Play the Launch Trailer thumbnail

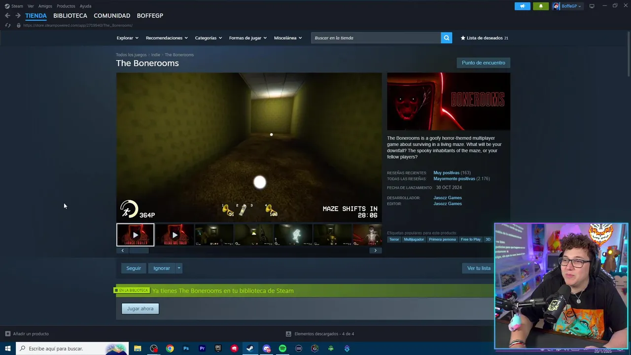135,235
